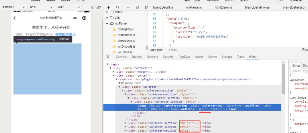Click the wxparserPlugin key in the editor
This screenshot has height=133, width=308.
pos(186,27)
